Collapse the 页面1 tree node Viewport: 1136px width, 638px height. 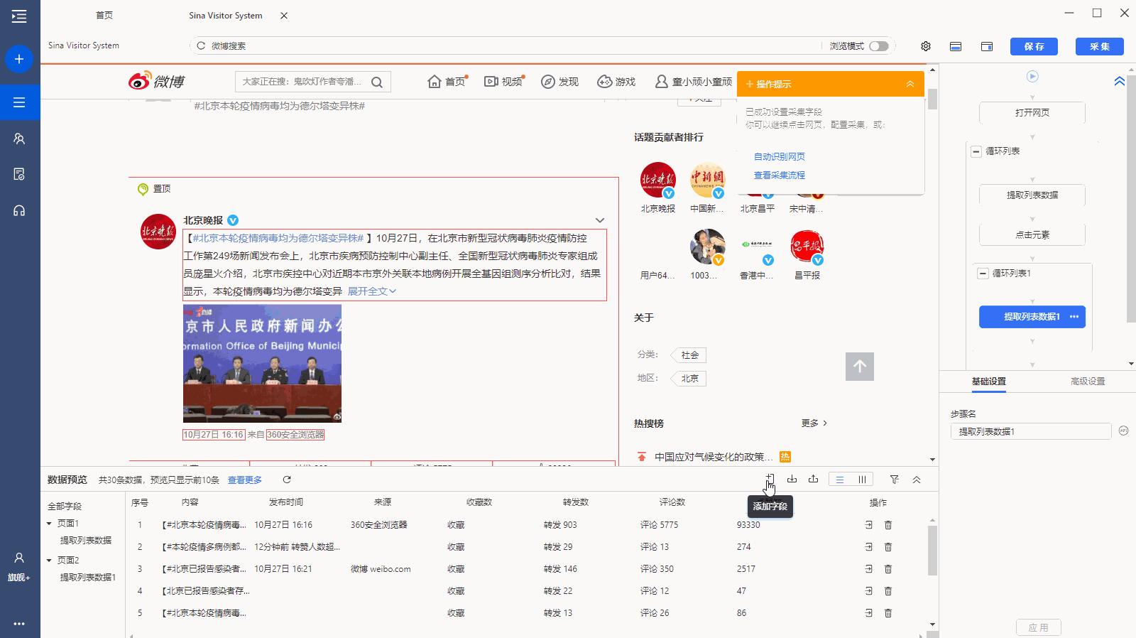coord(49,524)
